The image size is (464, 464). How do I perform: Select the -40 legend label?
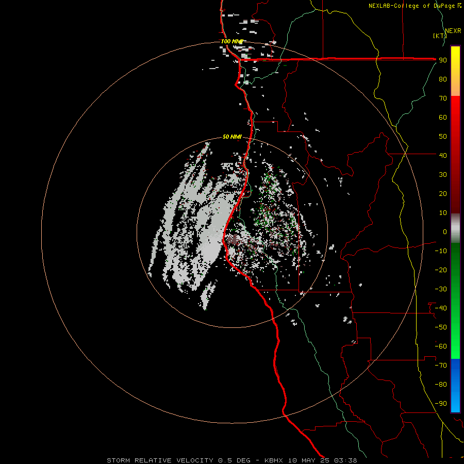pyautogui.click(x=441, y=308)
